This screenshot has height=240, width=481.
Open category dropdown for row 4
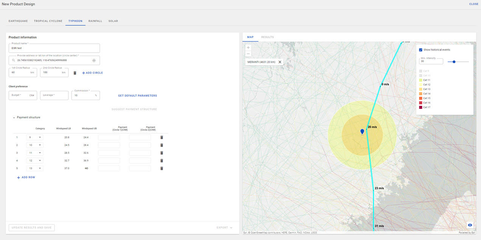(x=35, y=161)
